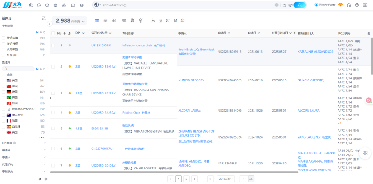
Task: Open the filter search icon beside 筛选项
Action: (44, 18)
